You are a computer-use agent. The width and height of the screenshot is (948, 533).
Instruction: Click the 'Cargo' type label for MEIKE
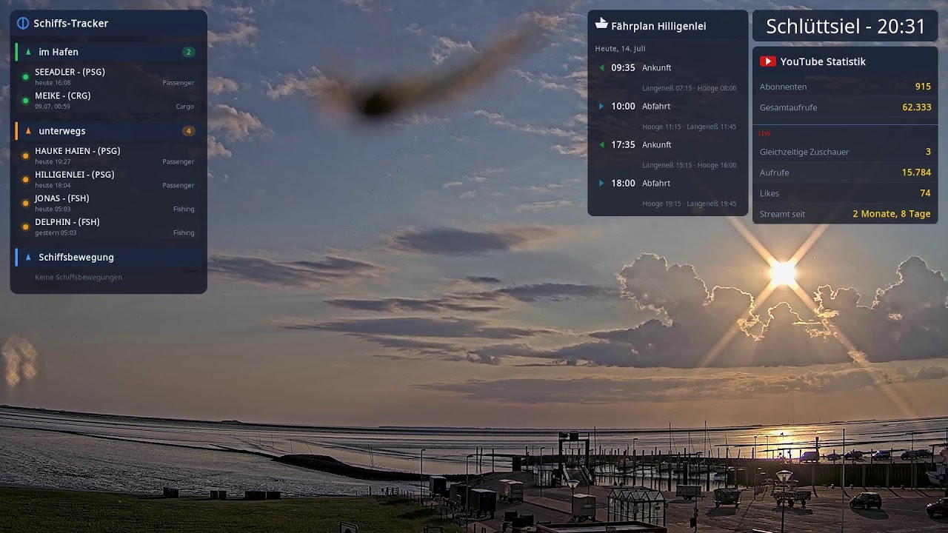pos(185,107)
